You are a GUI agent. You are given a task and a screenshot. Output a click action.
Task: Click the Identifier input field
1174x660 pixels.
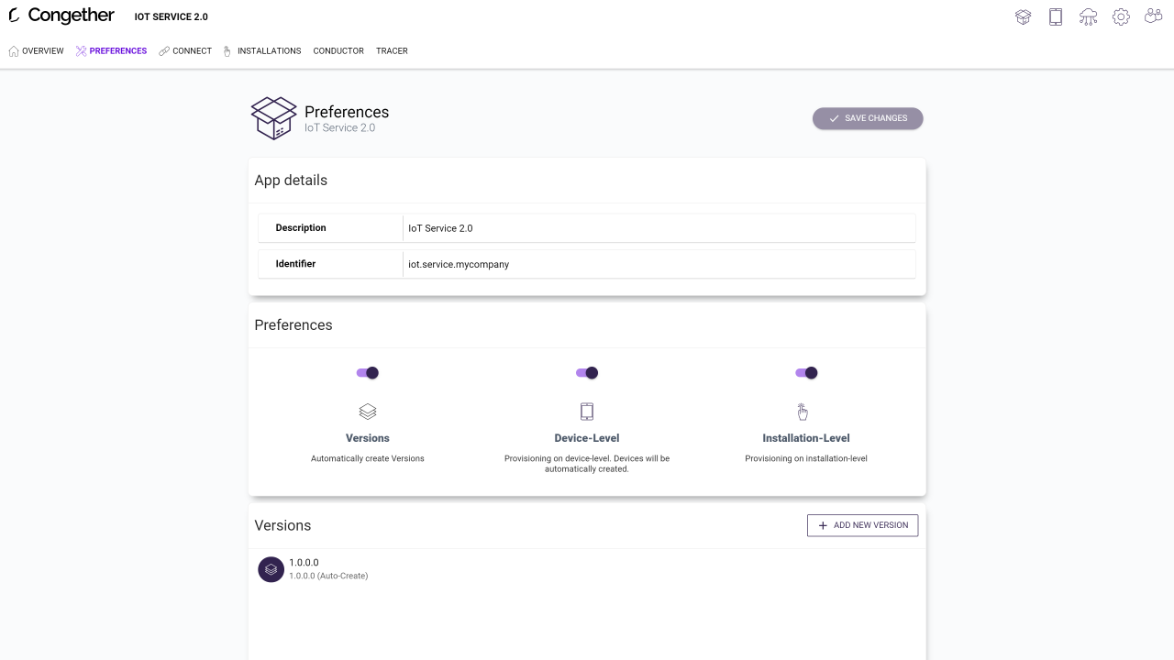pos(659,264)
